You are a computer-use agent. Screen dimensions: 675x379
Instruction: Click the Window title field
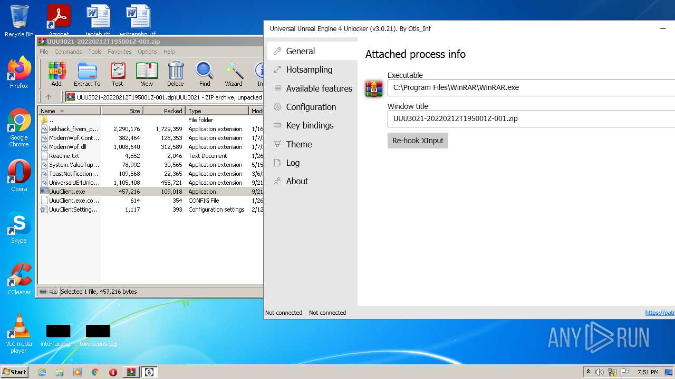(531, 118)
